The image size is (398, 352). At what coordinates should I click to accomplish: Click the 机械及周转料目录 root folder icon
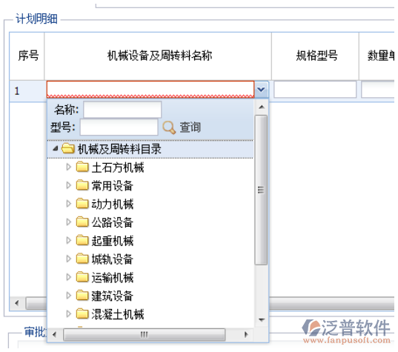(x=68, y=148)
